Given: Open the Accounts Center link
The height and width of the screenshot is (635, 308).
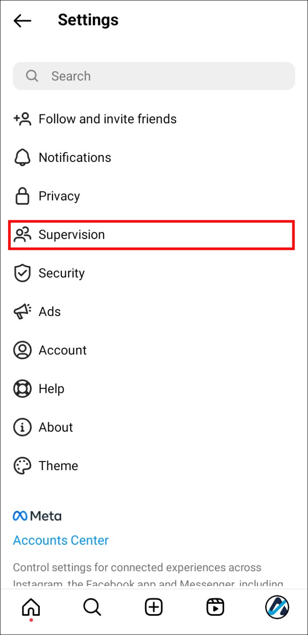Looking at the screenshot, I should point(61,540).
